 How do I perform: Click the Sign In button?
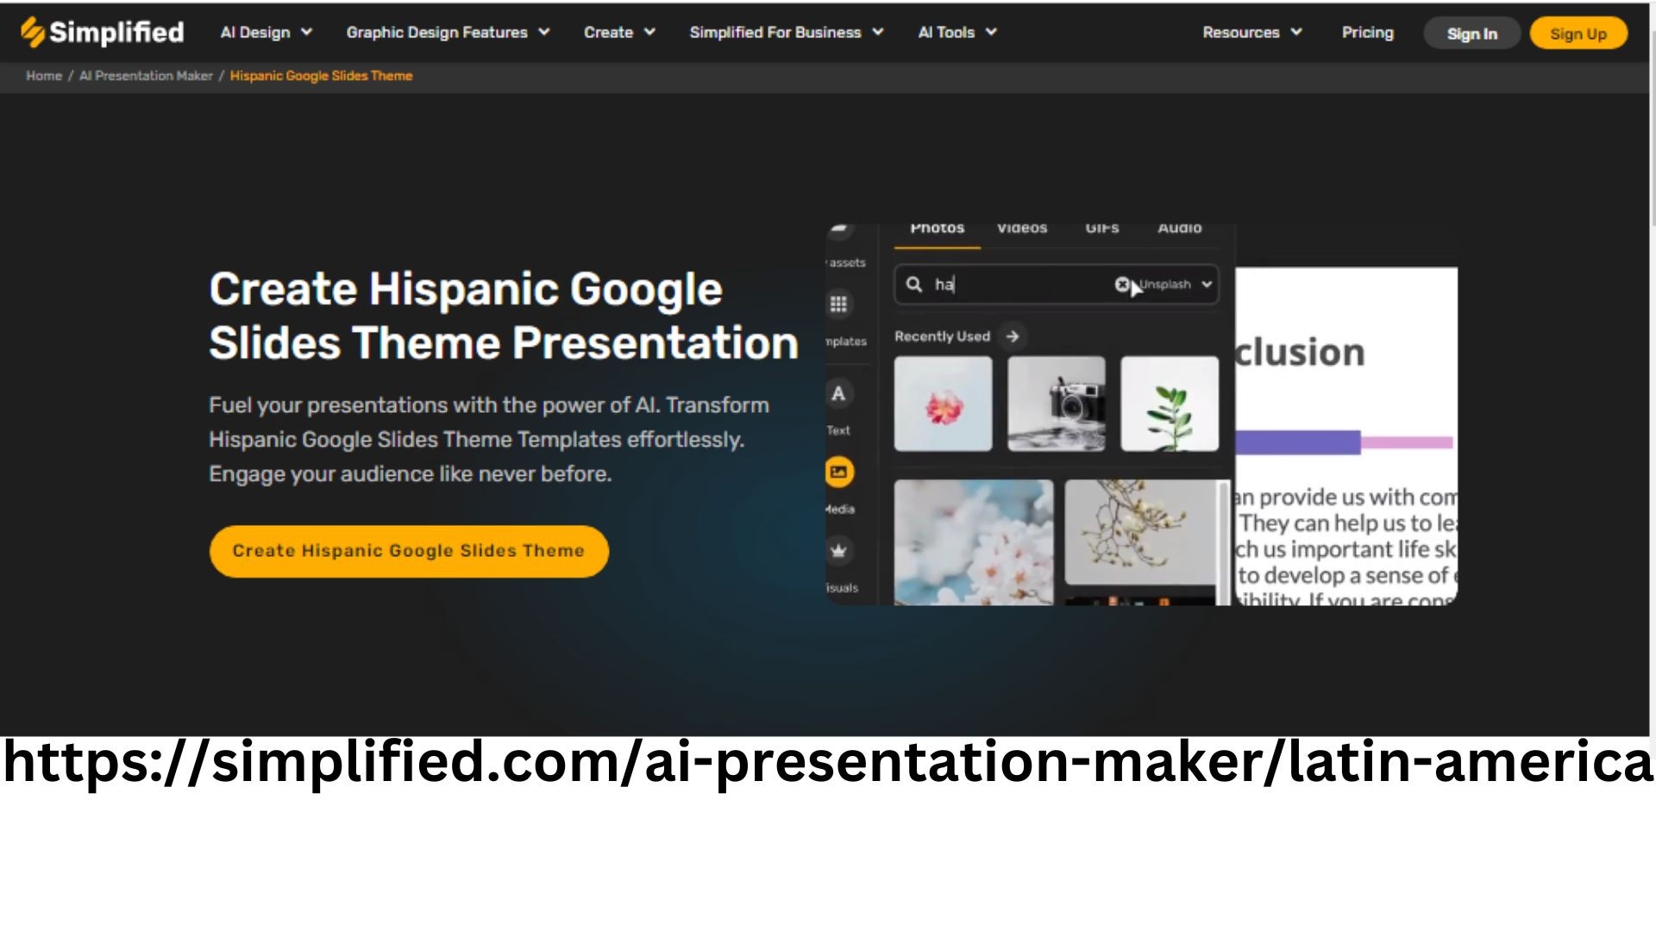[x=1471, y=34]
